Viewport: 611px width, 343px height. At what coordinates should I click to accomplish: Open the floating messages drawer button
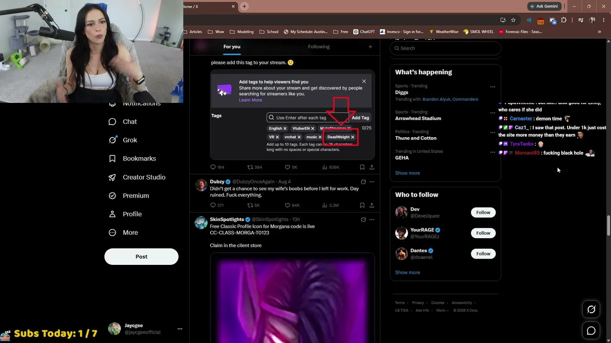591,331
